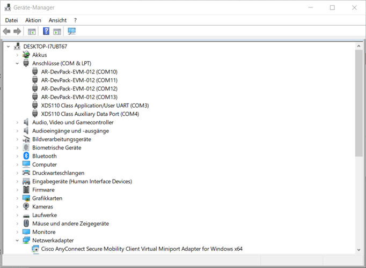Screen dimensions: 366x268
Task: Expand the Firmware category
Action: 17,190
